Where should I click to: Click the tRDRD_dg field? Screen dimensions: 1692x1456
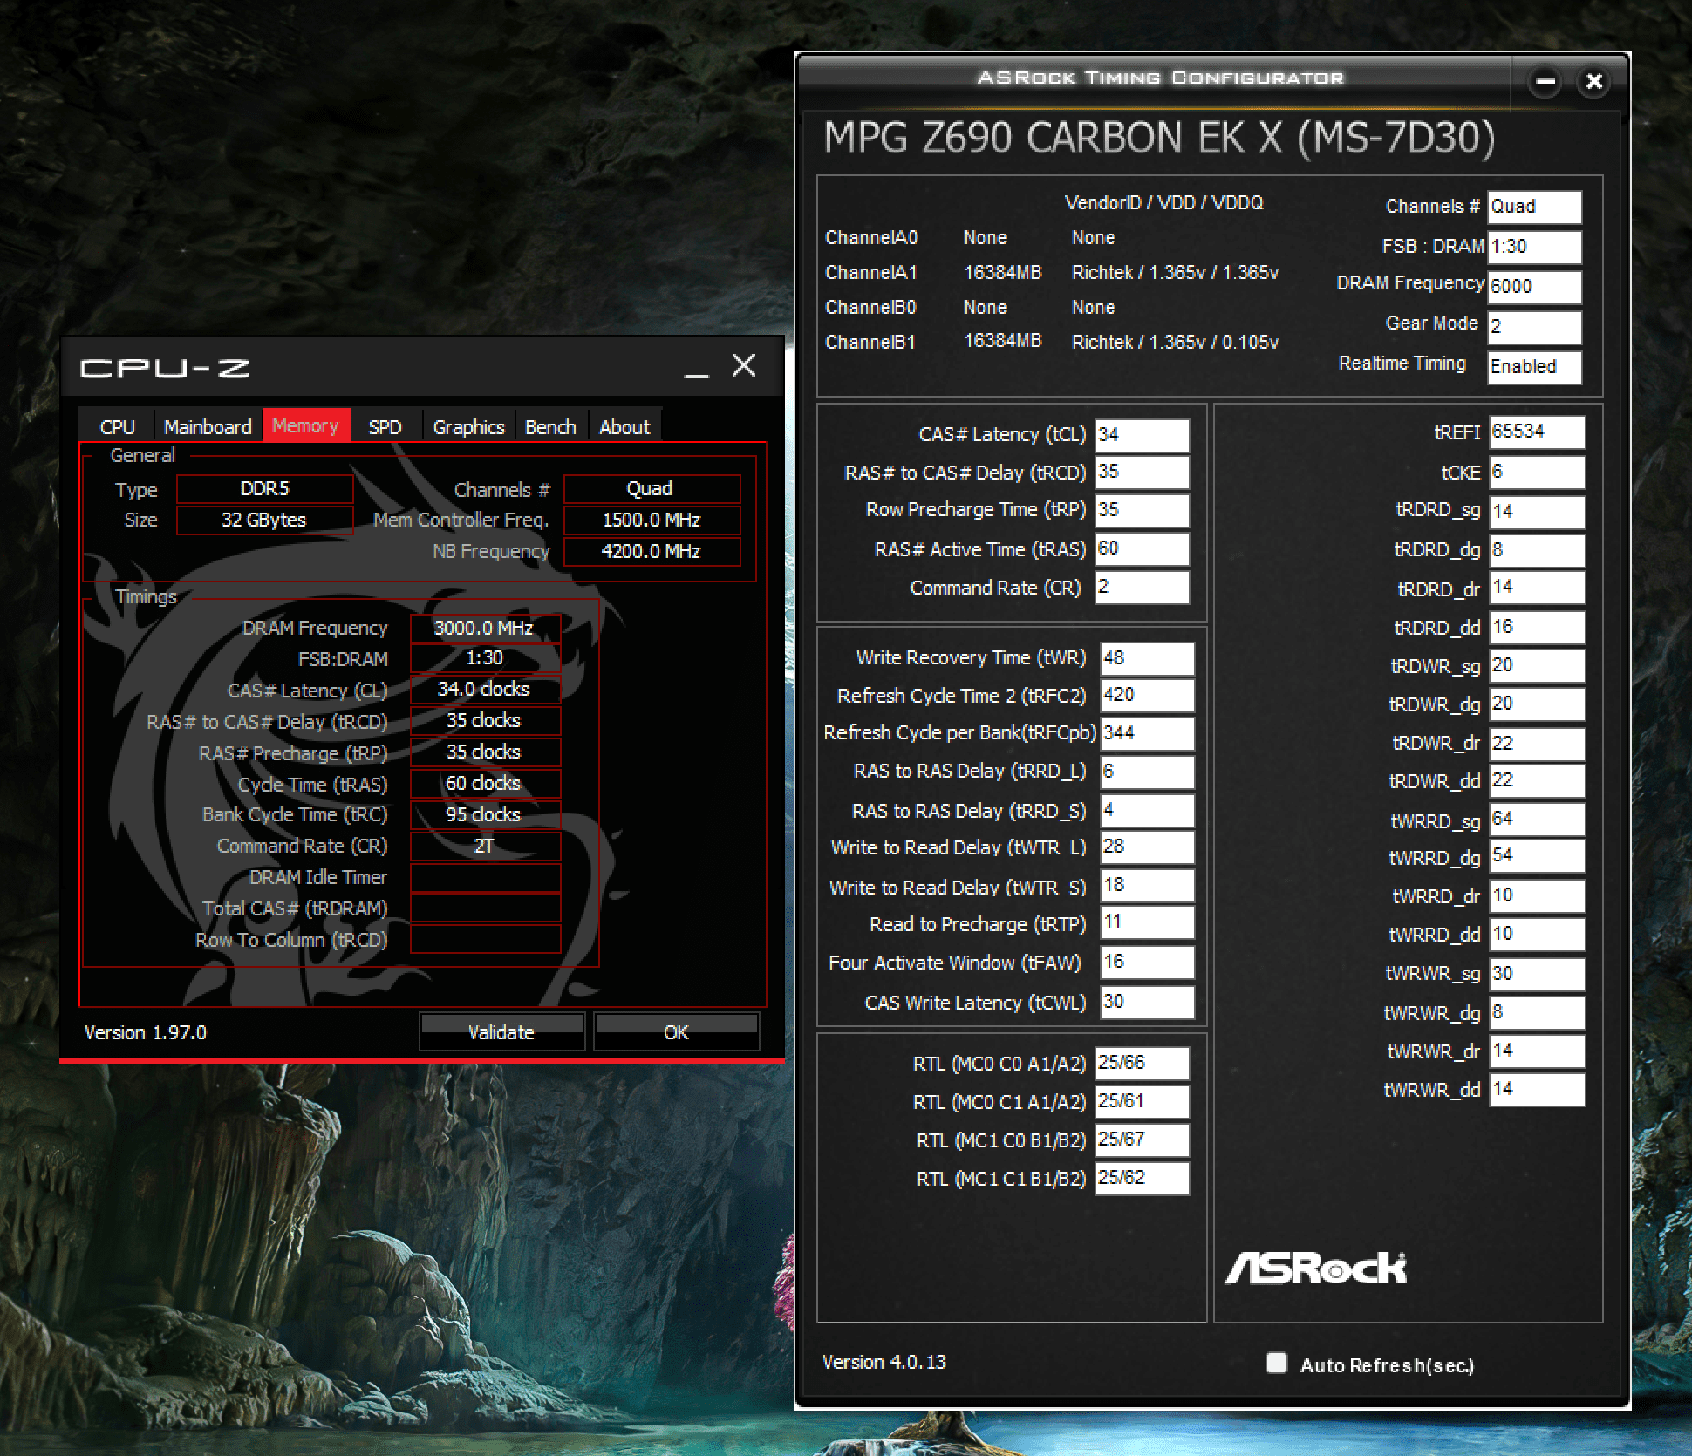(1537, 551)
